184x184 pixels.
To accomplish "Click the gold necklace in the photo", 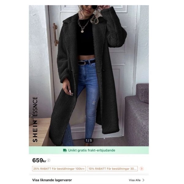I will coord(83,26).
